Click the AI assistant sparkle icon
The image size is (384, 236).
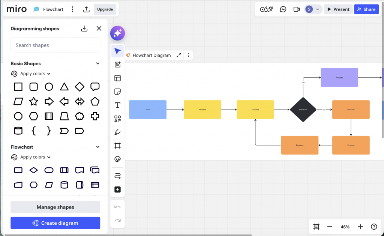tap(117, 33)
